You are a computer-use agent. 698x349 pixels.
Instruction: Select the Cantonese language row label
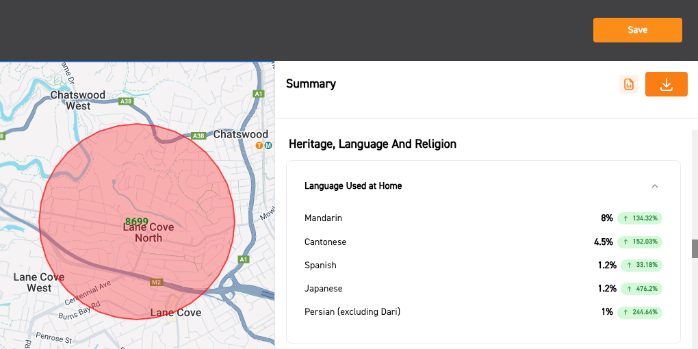pos(326,242)
